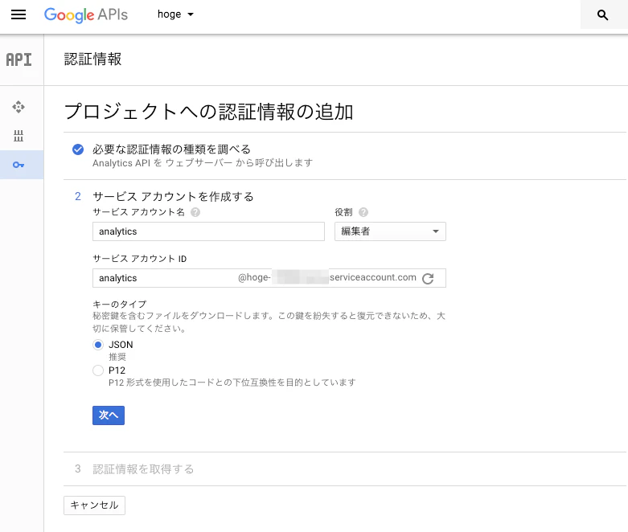This screenshot has height=532, width=628.
Task: Click the プロジェクトへの認証情報の追加 heading
Action: pos(209,111)
